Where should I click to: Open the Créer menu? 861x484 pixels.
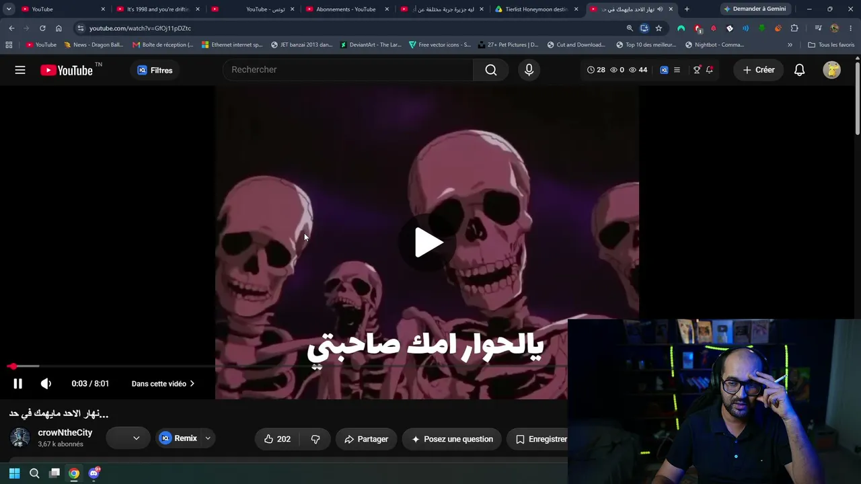pyautogui.click(x=759, y=70)
